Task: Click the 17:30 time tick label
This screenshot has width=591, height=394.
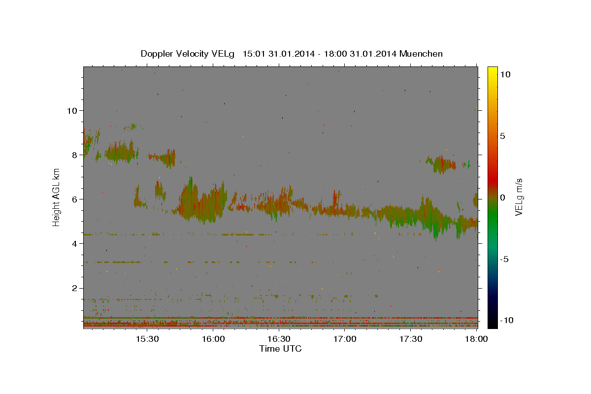Action: tap(411, 339)
